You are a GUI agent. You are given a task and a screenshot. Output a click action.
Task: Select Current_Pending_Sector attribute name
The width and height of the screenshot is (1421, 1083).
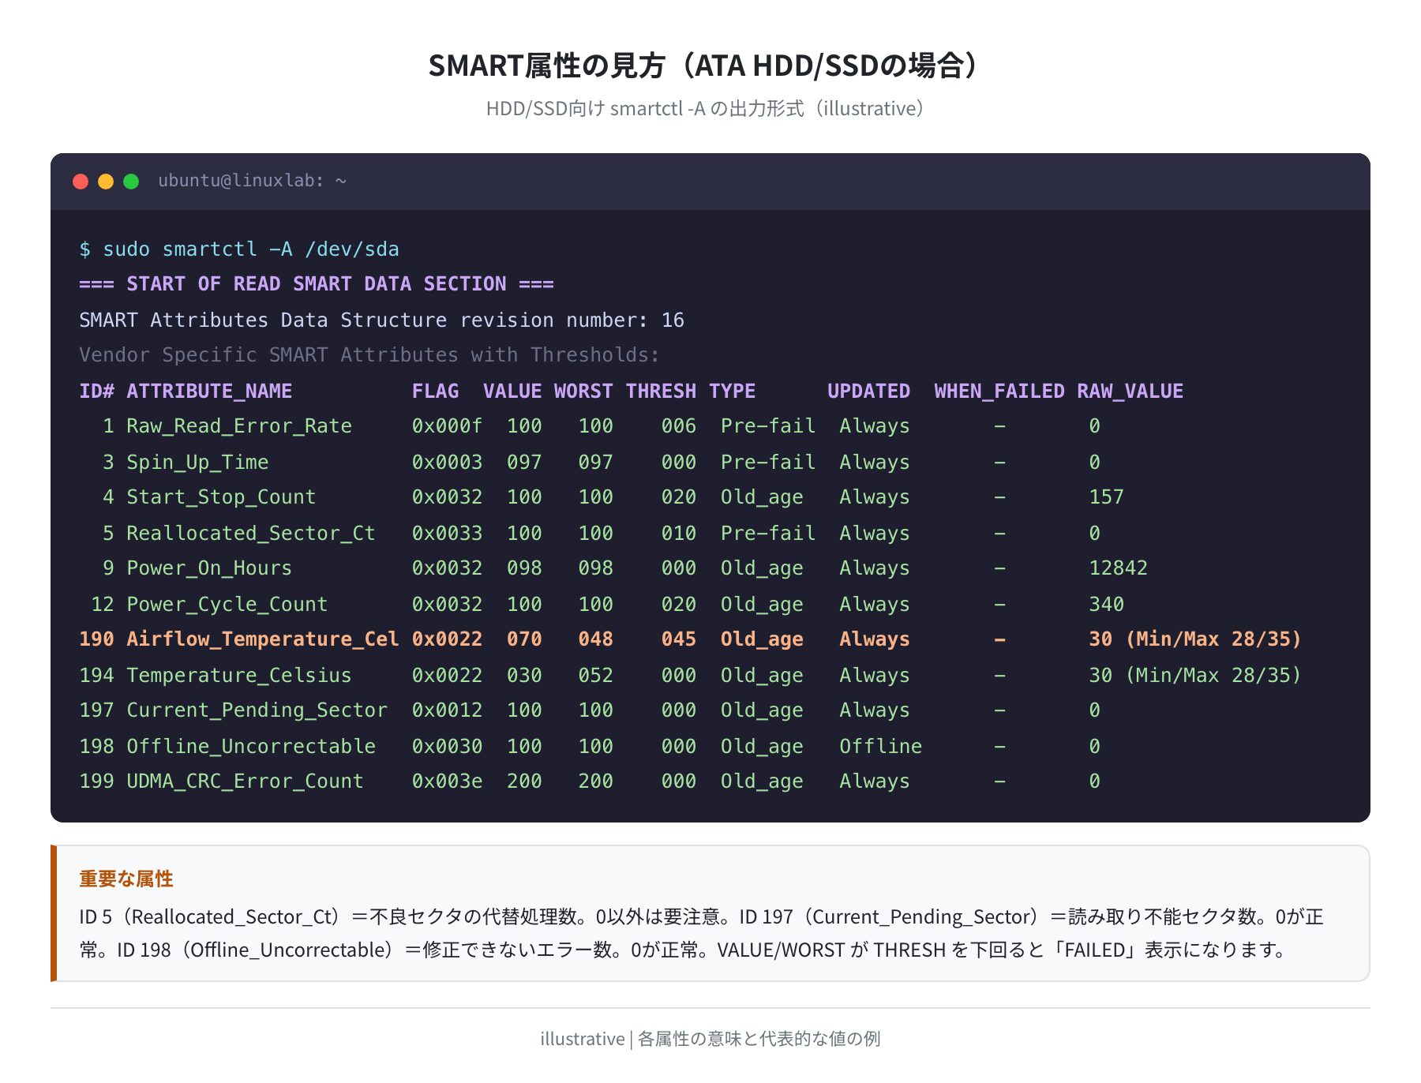coord(257,710)
